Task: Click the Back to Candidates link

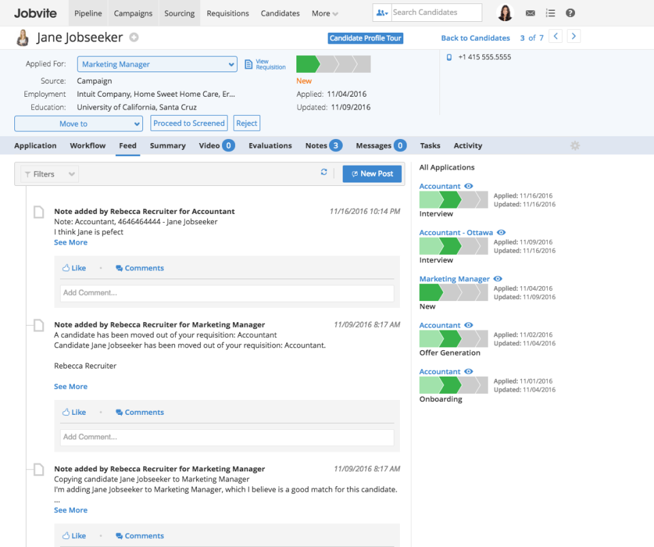Action: pos(475,37)
